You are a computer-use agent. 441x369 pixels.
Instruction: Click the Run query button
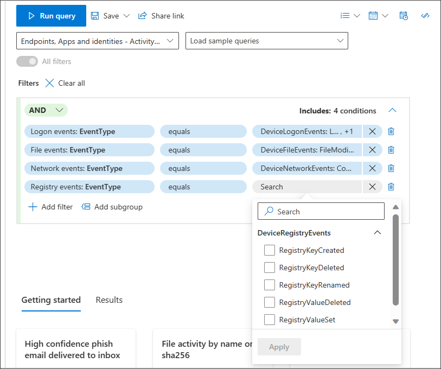click(x=51, y=16)
